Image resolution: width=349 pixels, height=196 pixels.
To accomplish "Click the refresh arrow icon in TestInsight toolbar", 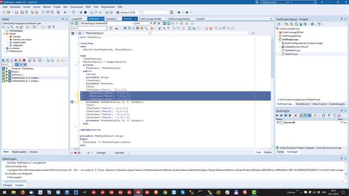I will 323,115.
